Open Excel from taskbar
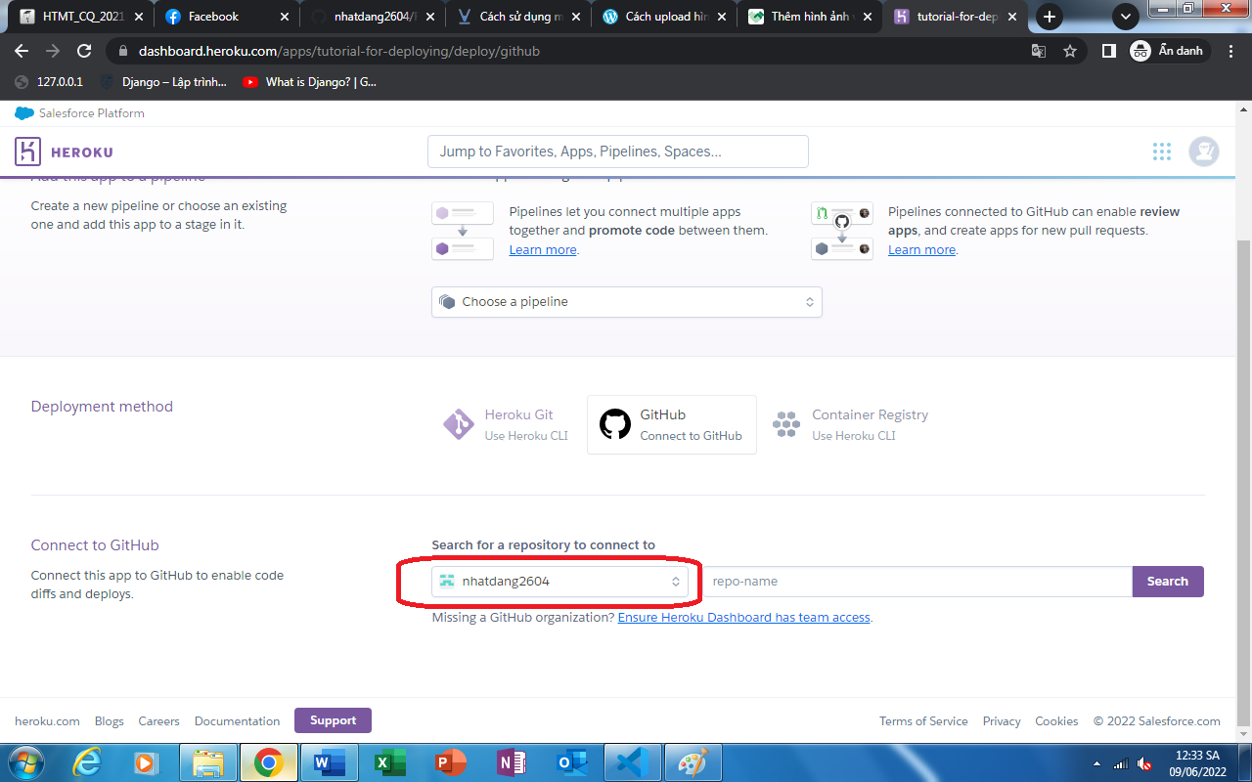 coord(389,762)
